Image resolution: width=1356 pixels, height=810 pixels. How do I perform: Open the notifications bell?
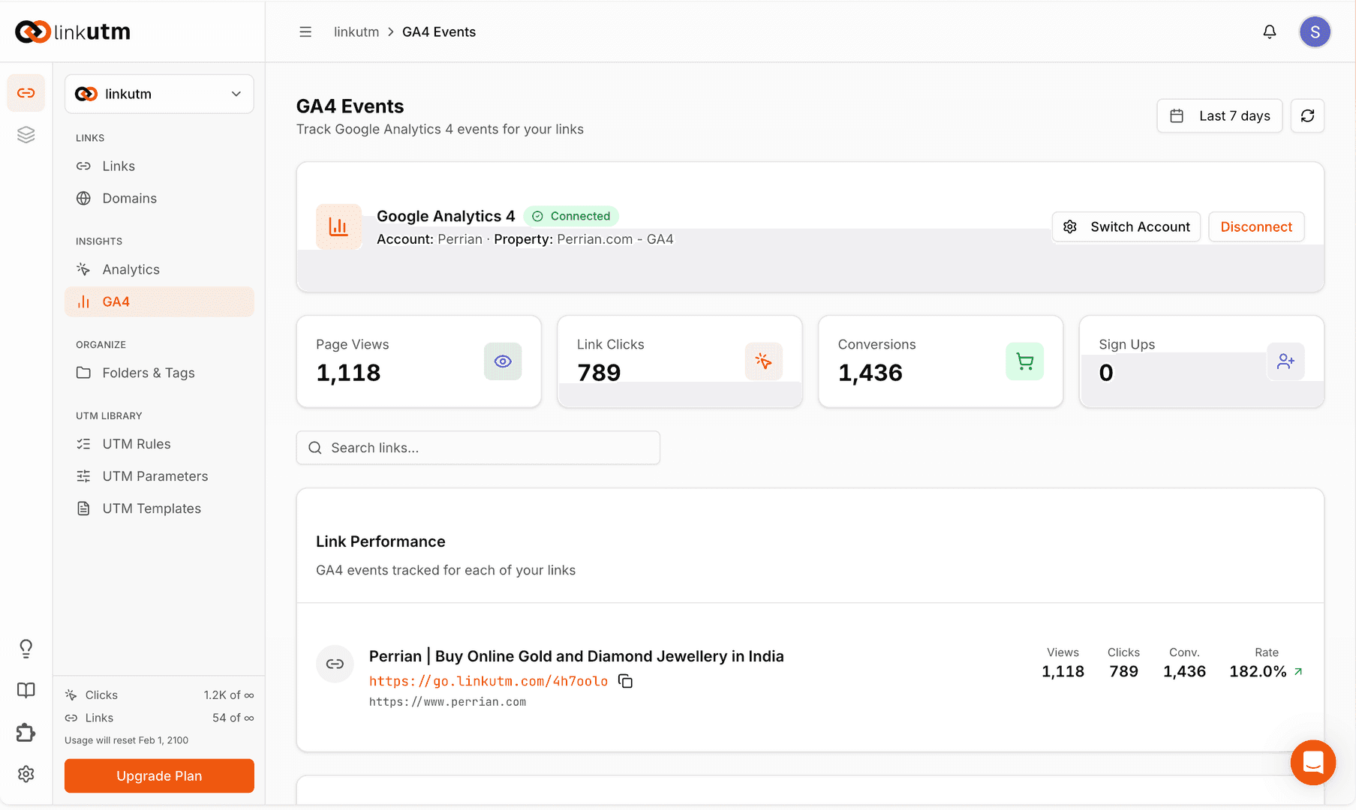coord(1270,31)
